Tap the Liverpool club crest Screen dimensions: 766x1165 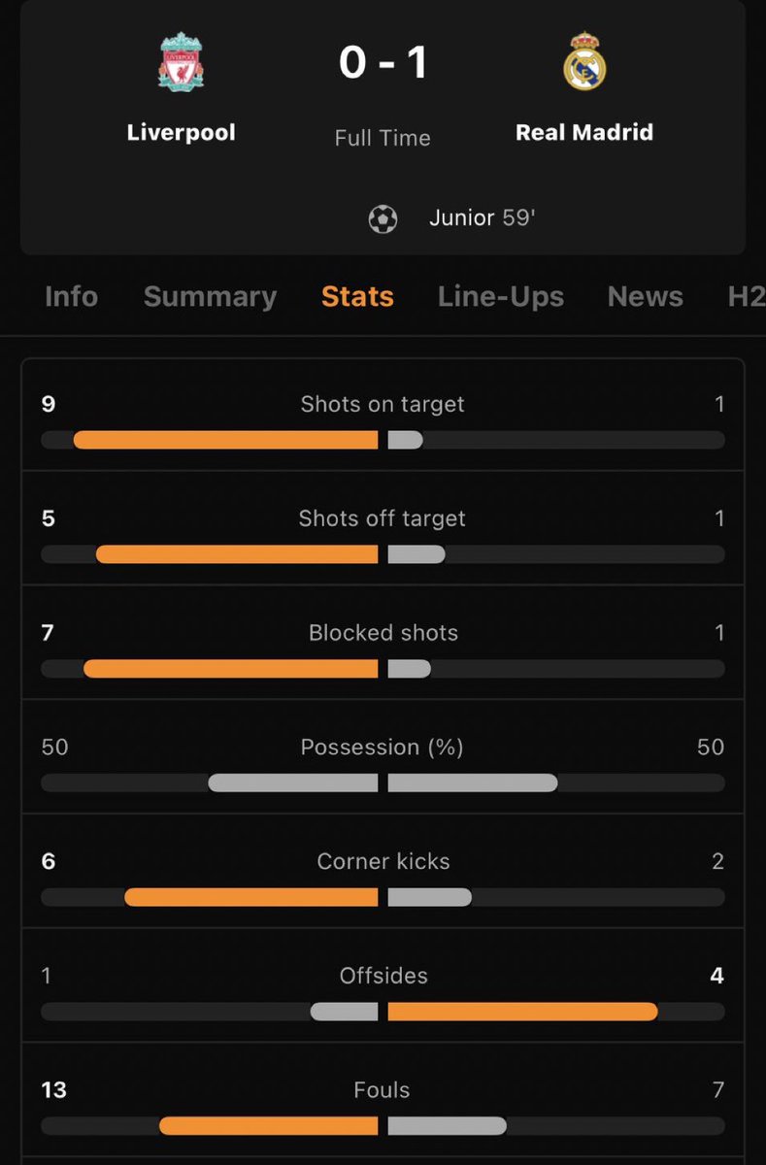tap(182, 62)
